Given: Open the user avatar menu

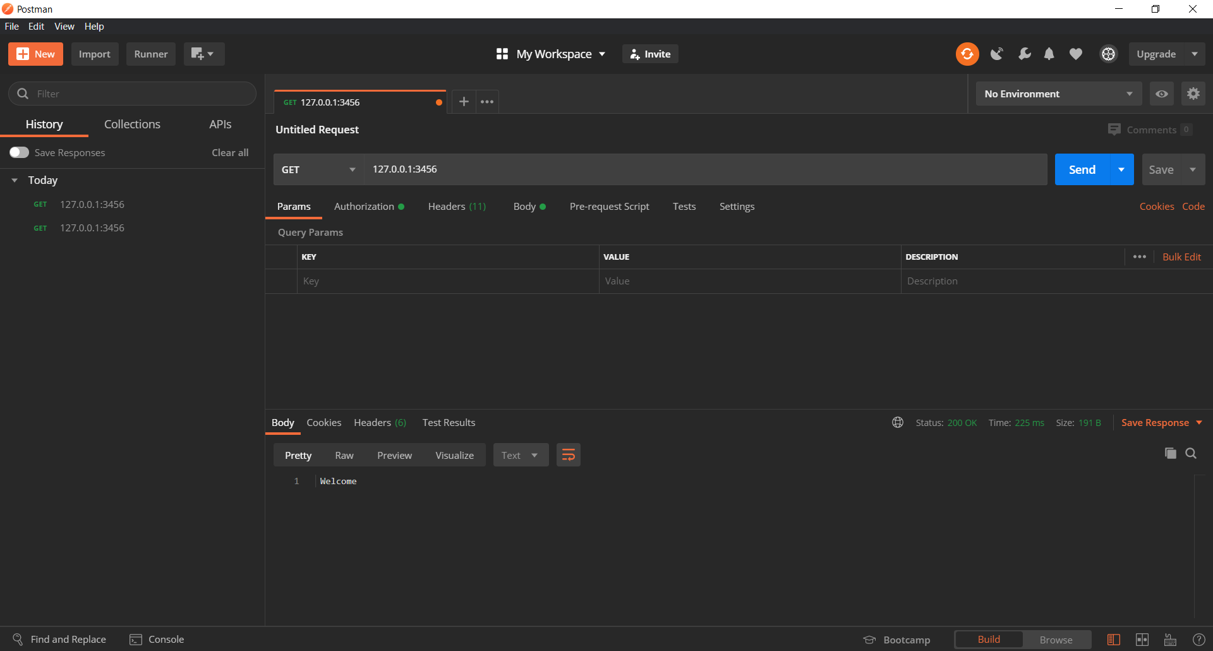Looking at the screenshot, I should pos(1108,54).
